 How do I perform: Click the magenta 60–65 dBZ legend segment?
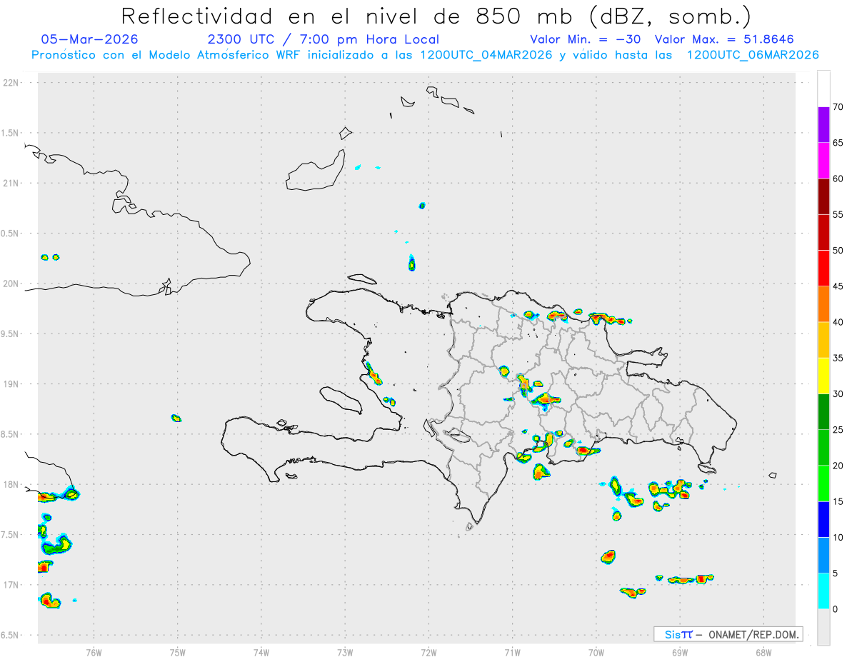[x=823, y=161]
